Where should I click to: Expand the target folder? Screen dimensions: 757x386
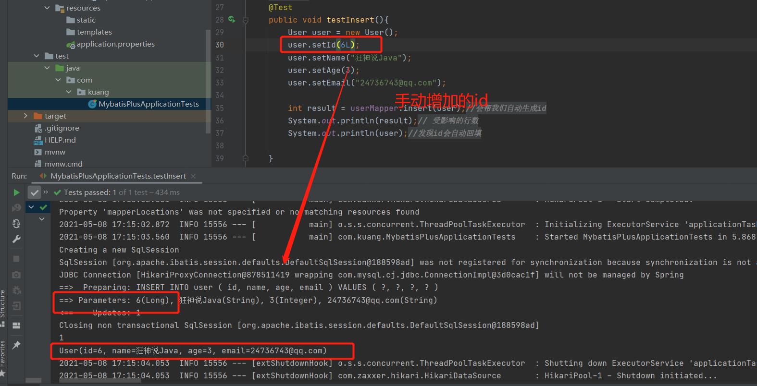coord(25,116)
